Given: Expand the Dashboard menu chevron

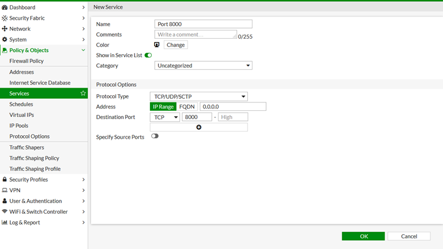Looking at the screenshot, I should (83, 7).
